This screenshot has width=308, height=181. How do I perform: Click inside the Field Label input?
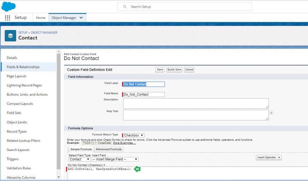[x=144, y=84]
